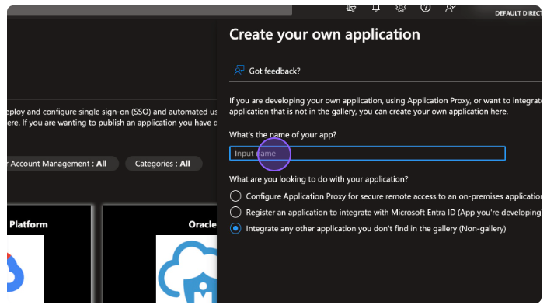The height and width of the screenshot is (308, 547).
Task: Open the header feedback person icon
Action: 450,9
